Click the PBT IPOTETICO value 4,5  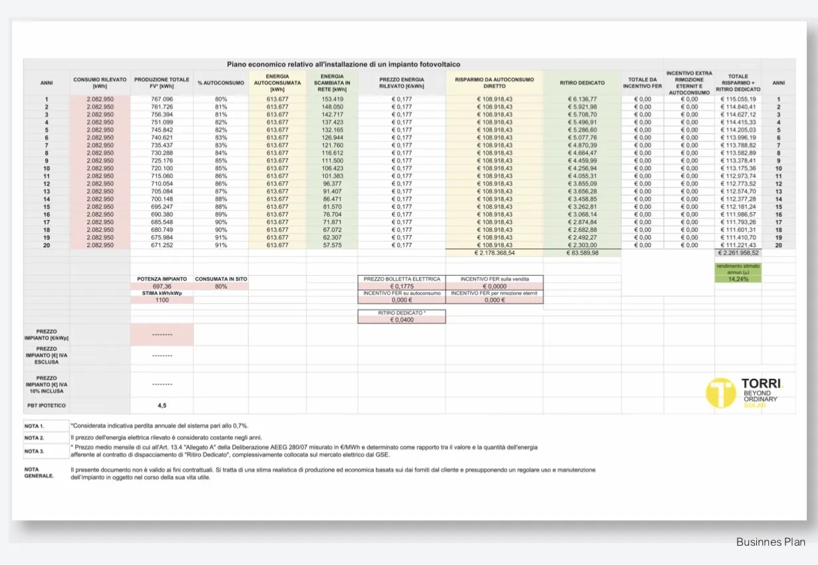[x=162, y=405]
